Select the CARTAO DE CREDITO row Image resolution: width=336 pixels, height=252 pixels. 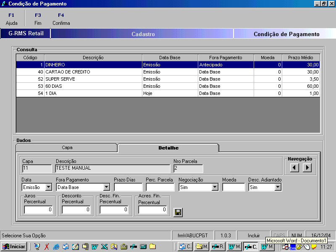pyautogui.click(x=93, y=72)
